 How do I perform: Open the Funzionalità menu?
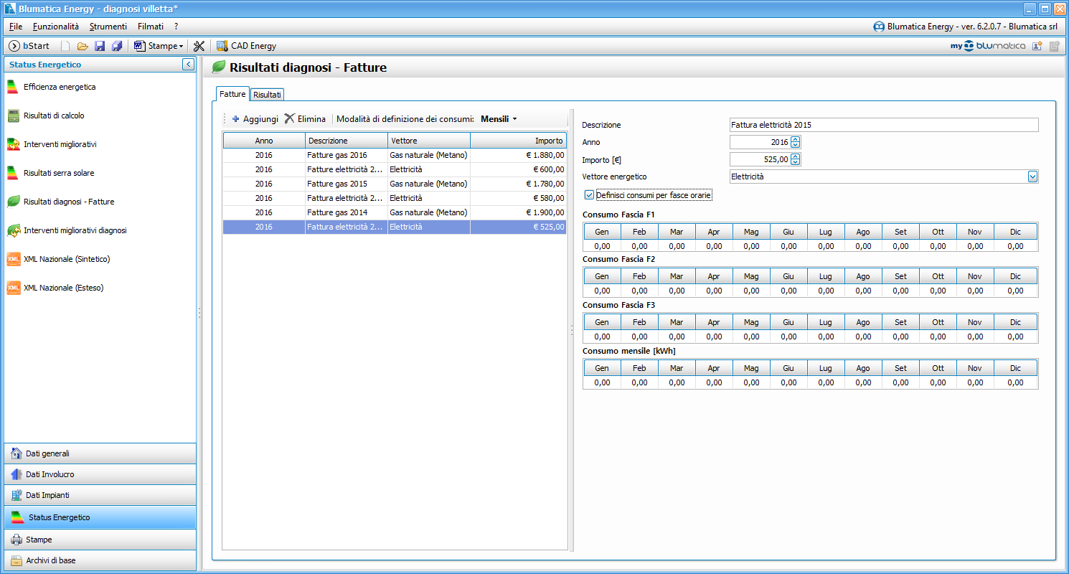[56, 27]
